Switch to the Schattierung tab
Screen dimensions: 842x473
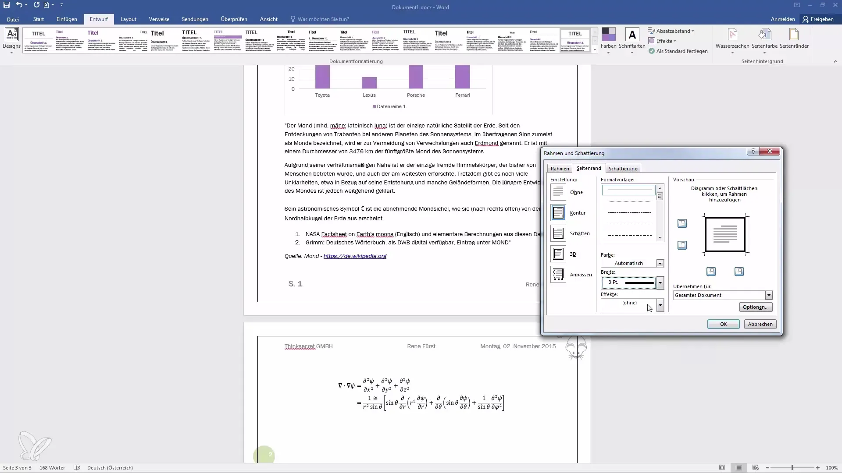point(623,169)
